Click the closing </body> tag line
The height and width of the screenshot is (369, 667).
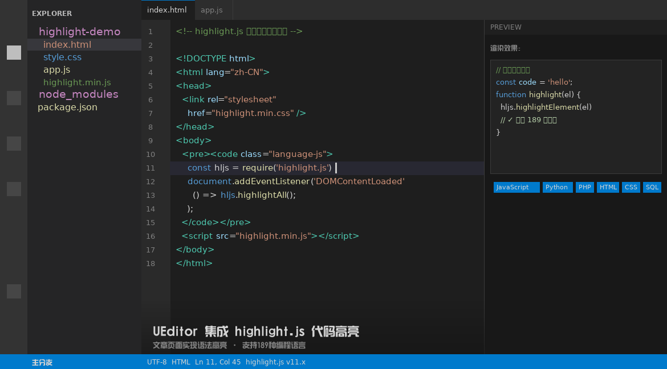[x=195, y=250]
